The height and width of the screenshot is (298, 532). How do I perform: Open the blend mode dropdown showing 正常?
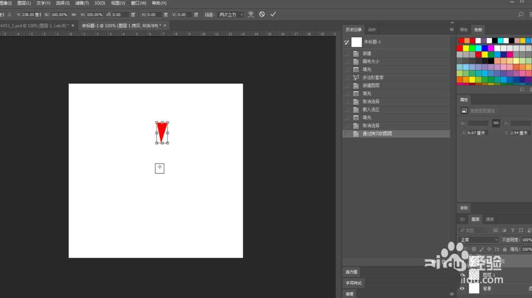pyautogui.click(x=479, y=240)
